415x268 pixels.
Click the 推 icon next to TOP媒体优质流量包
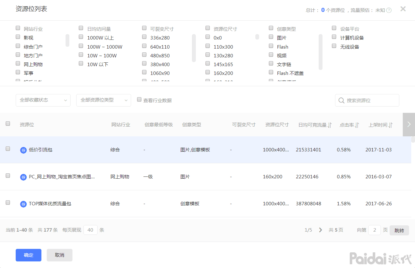coord(23,204)
